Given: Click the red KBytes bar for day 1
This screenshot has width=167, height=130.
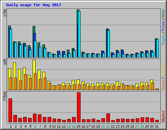Looking at the screenshot, I should (x=10, y=110).
